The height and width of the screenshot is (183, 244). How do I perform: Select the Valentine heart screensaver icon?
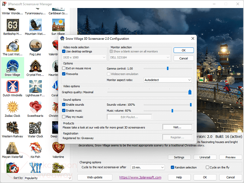pyautogui.click(x=58, y=148)
